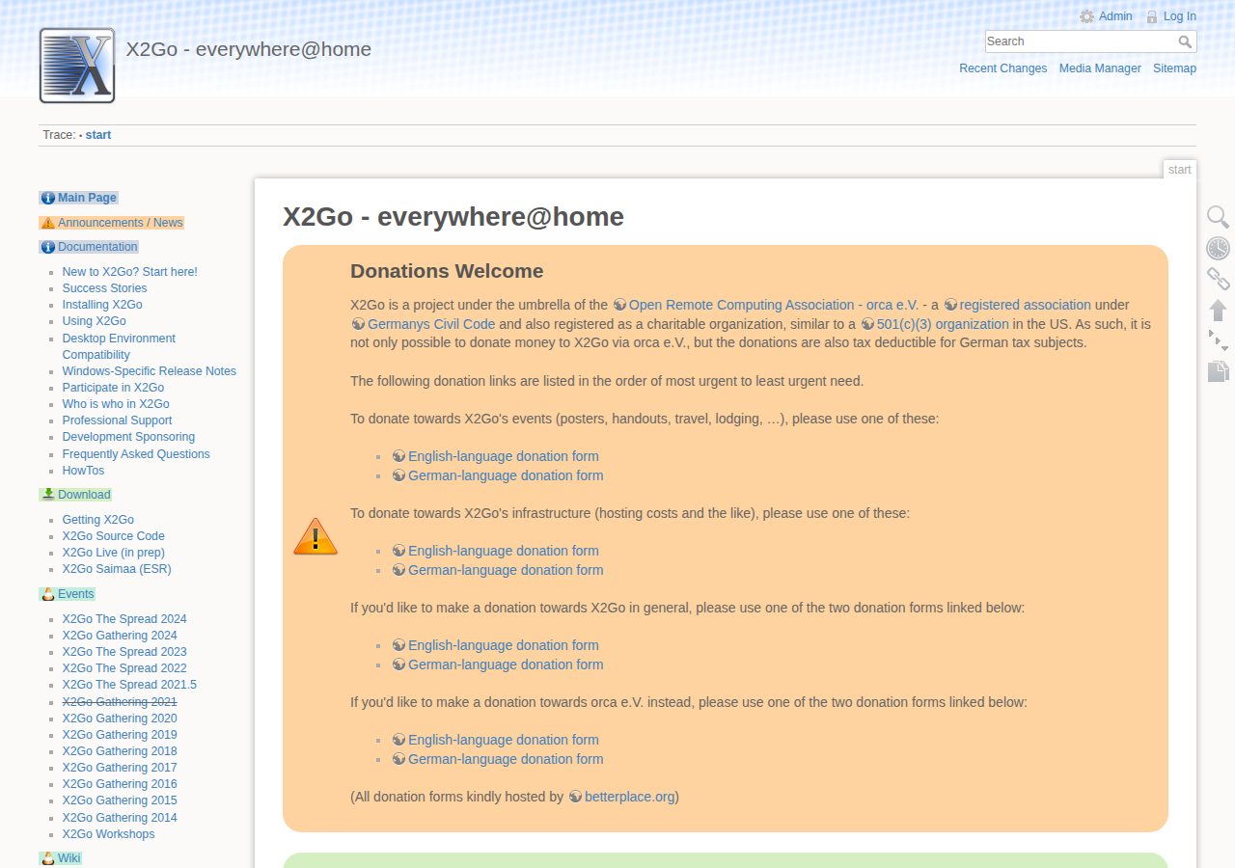
Task: Open X2Go Saimaa (ESR) page
Action: [x=117, y=569]
